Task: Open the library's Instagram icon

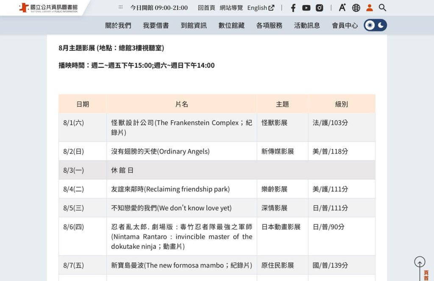Action: point(320,8)
